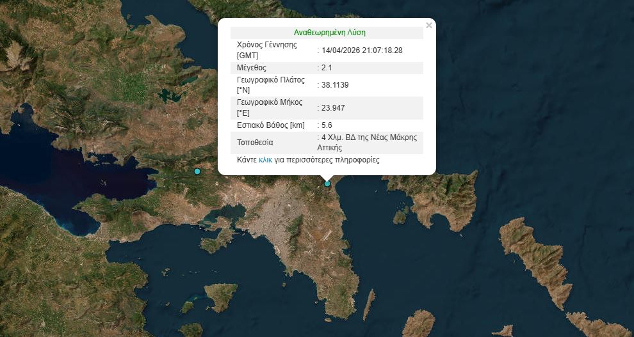Close the earthquake info popup
634x337 pixels.
429,26
